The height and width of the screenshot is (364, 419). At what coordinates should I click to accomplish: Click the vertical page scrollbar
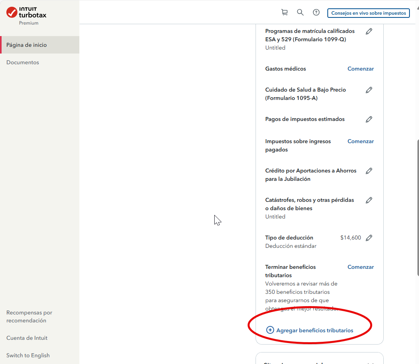click(x=417, y=206)
